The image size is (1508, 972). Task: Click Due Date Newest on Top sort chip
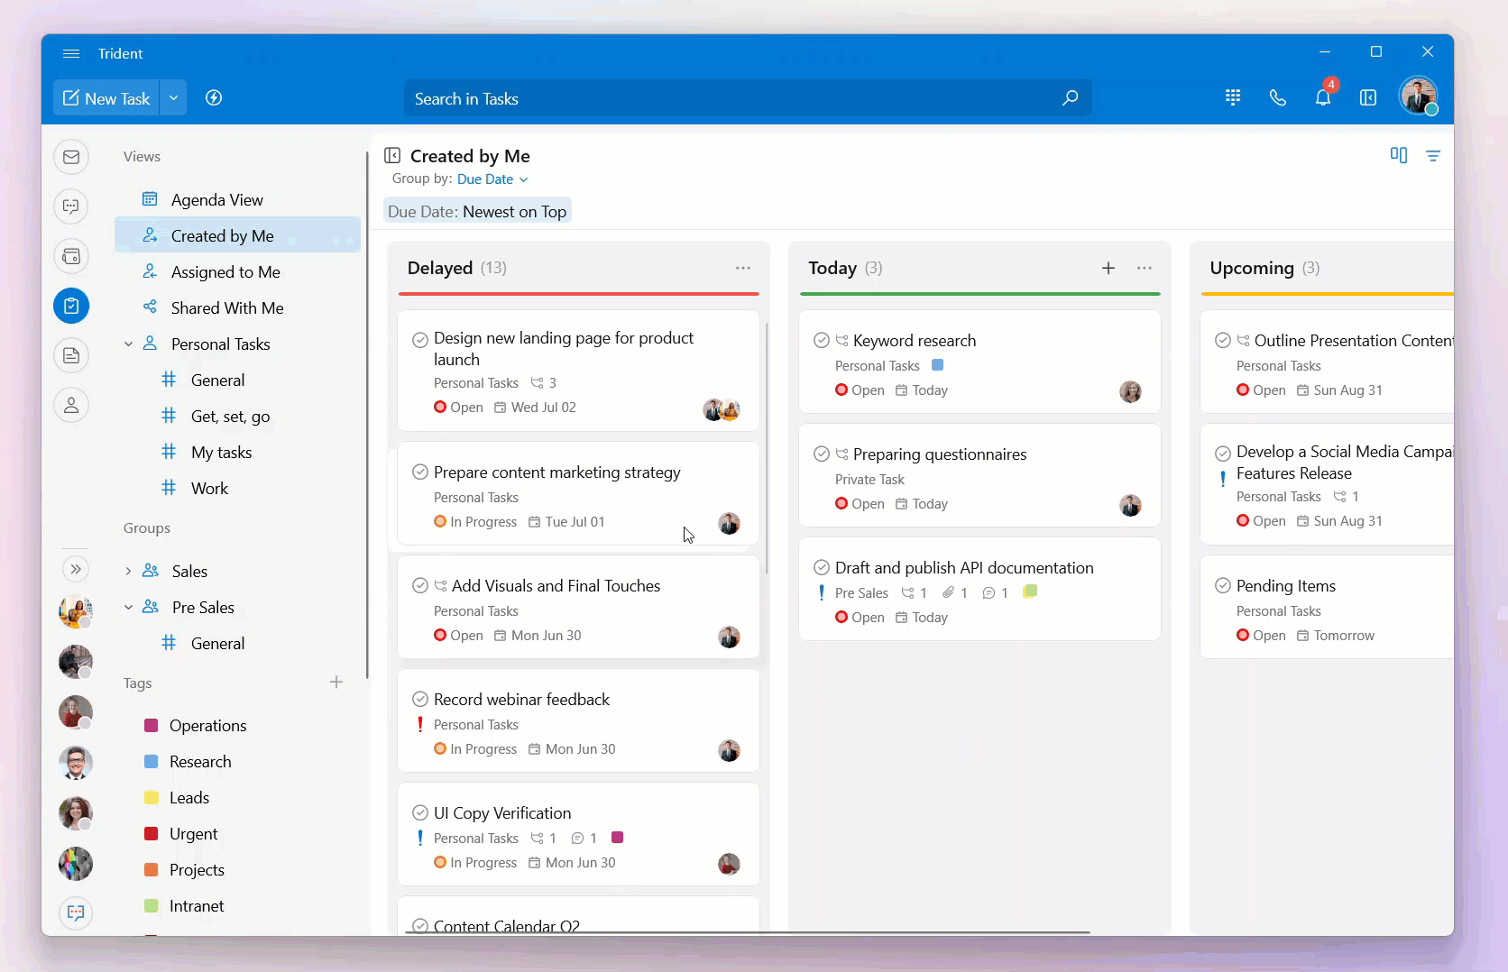477,212
